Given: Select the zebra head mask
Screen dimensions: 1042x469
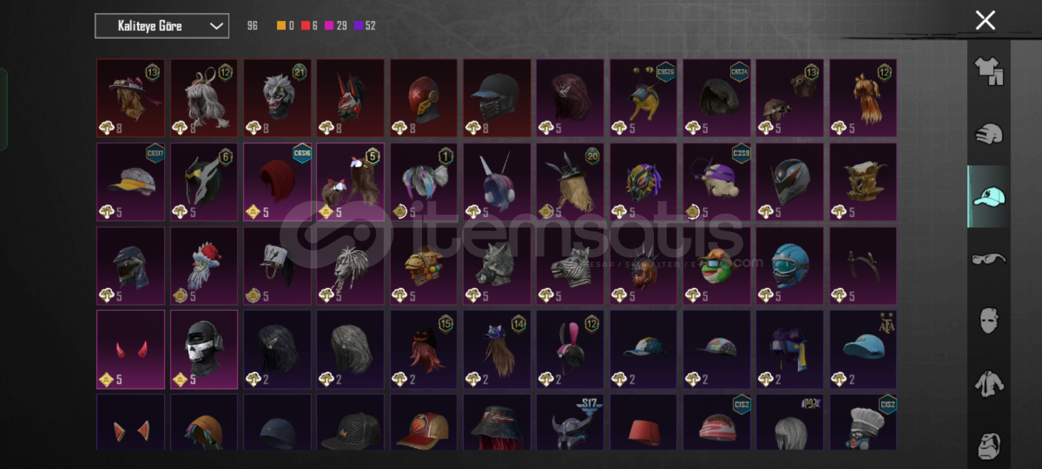Looking at the screenshot, I should (570, 266).
